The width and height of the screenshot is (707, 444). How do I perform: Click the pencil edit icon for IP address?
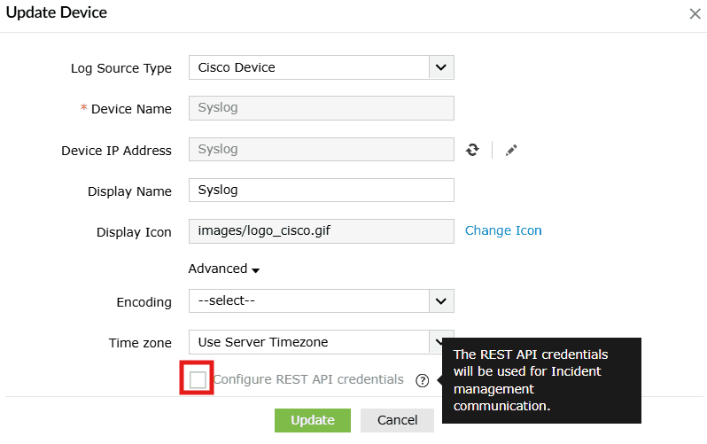pyautogui.click(x=511, y=150)
